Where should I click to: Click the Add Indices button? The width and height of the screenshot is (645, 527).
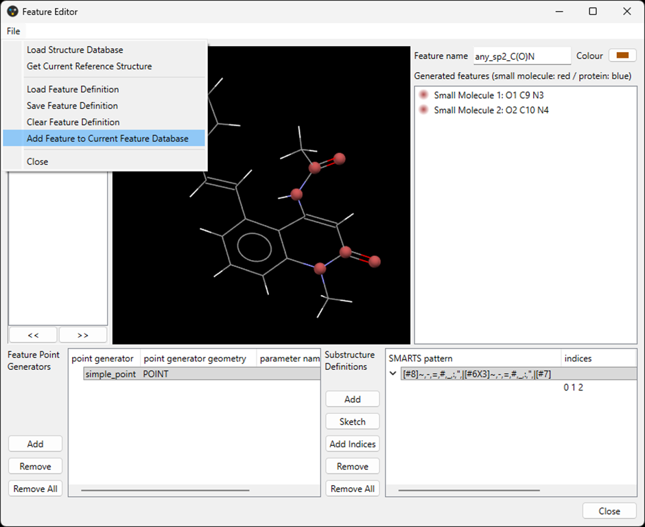coord(352,444)
